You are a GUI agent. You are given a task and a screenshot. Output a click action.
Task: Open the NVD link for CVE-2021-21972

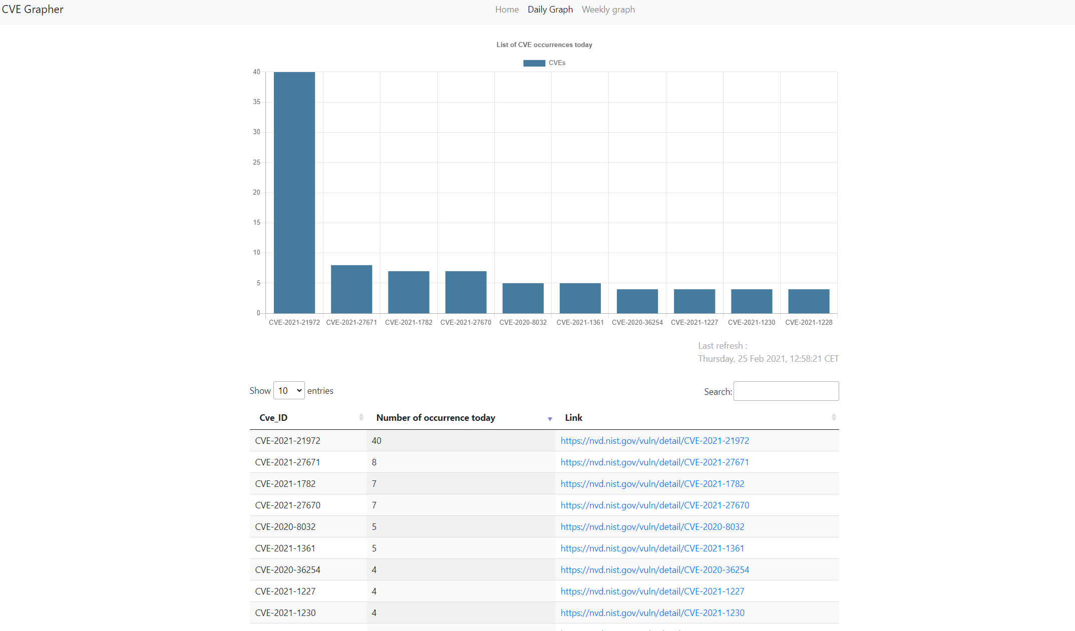click(x=654, y=440)
